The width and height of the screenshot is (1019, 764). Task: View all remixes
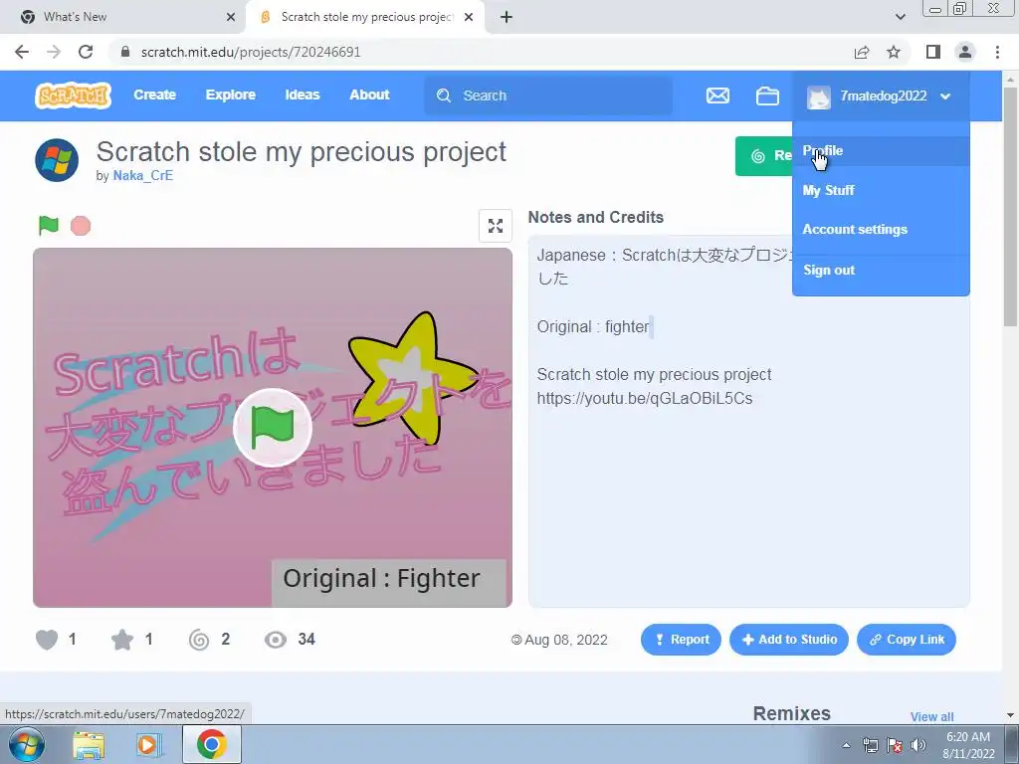(x=931, y=716)
